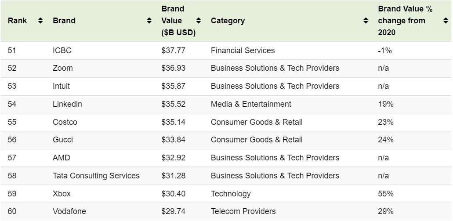Click the Category header label
The height and width of the screenshot is (221, 453).
228,21
